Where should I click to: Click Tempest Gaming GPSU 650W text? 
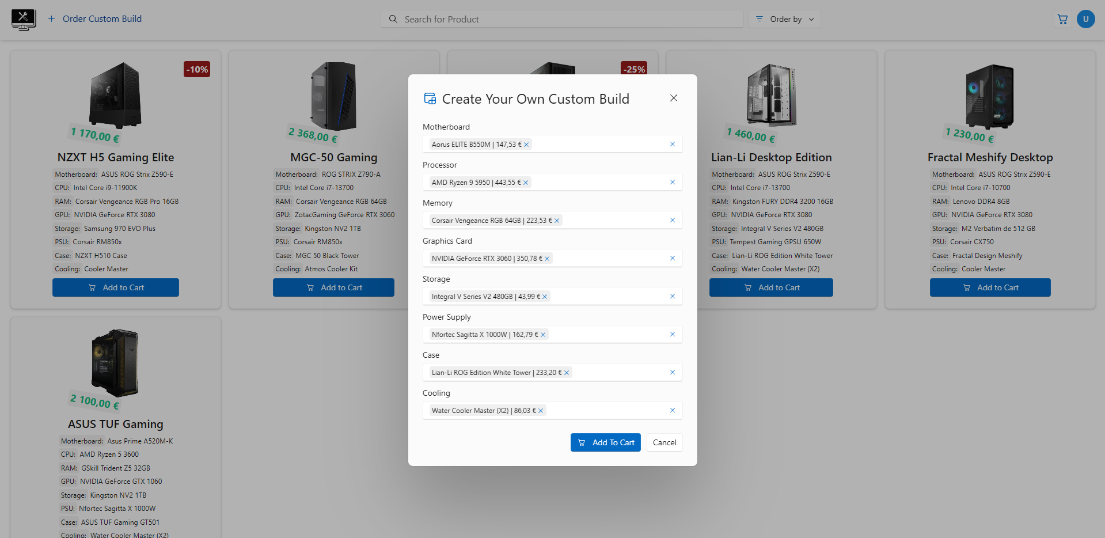(776, 242)
